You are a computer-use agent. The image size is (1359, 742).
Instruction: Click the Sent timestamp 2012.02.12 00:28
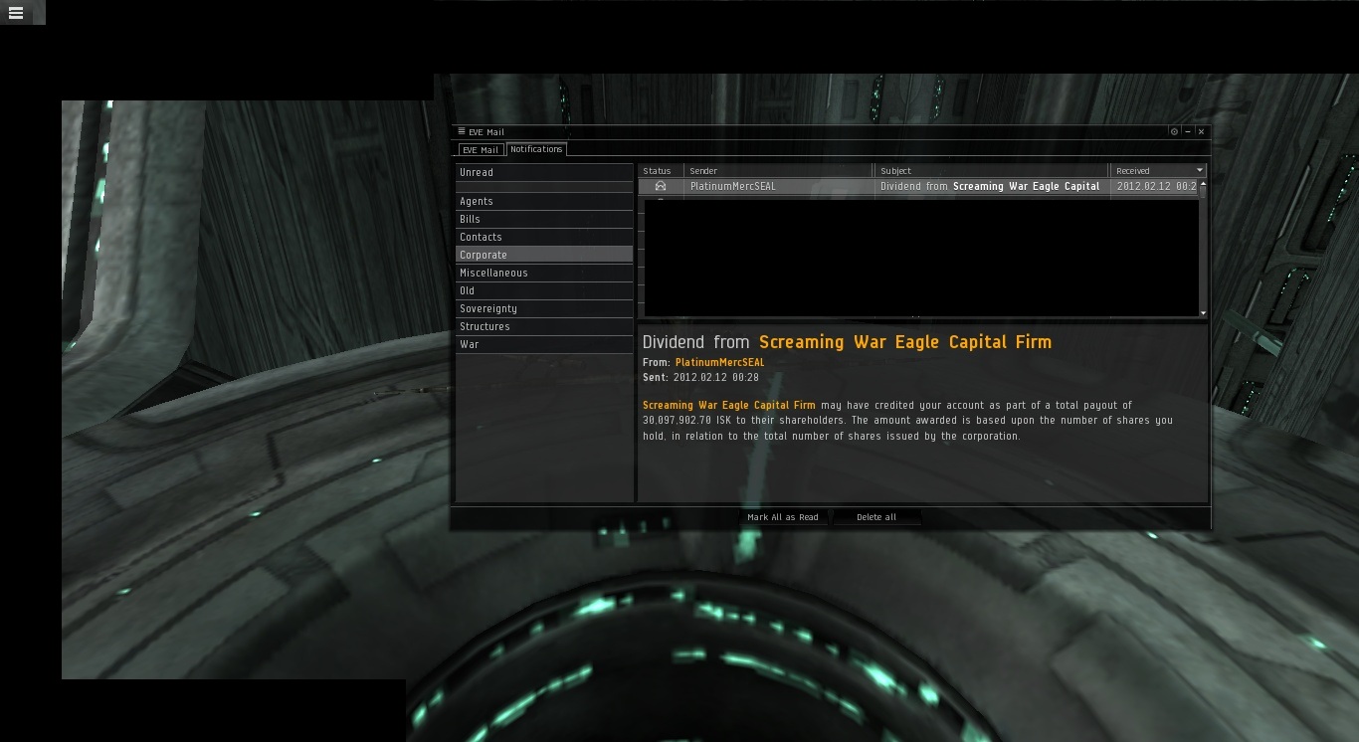(x=716, y=378)
